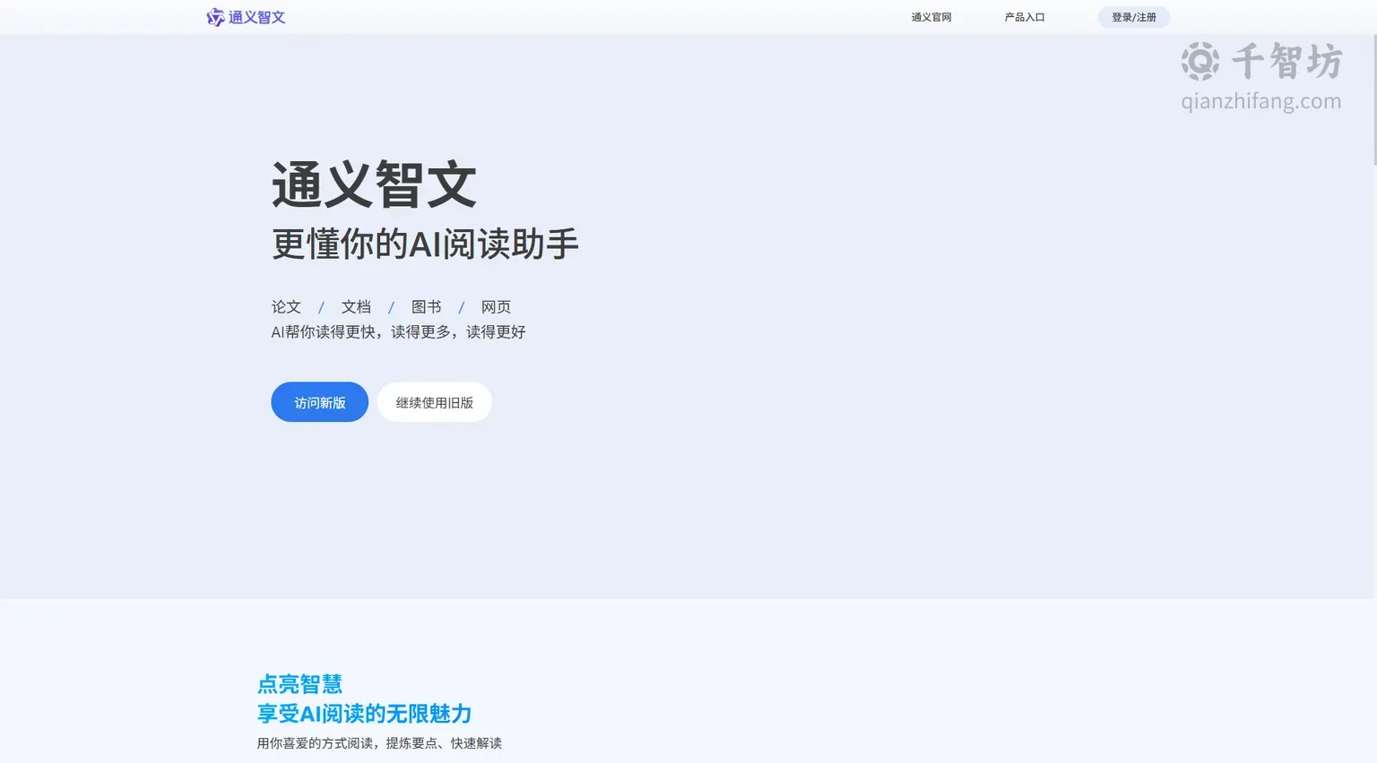Click the 网页 category text
The height and width of the screenshot is (763, 1377).
coord(496,307)
